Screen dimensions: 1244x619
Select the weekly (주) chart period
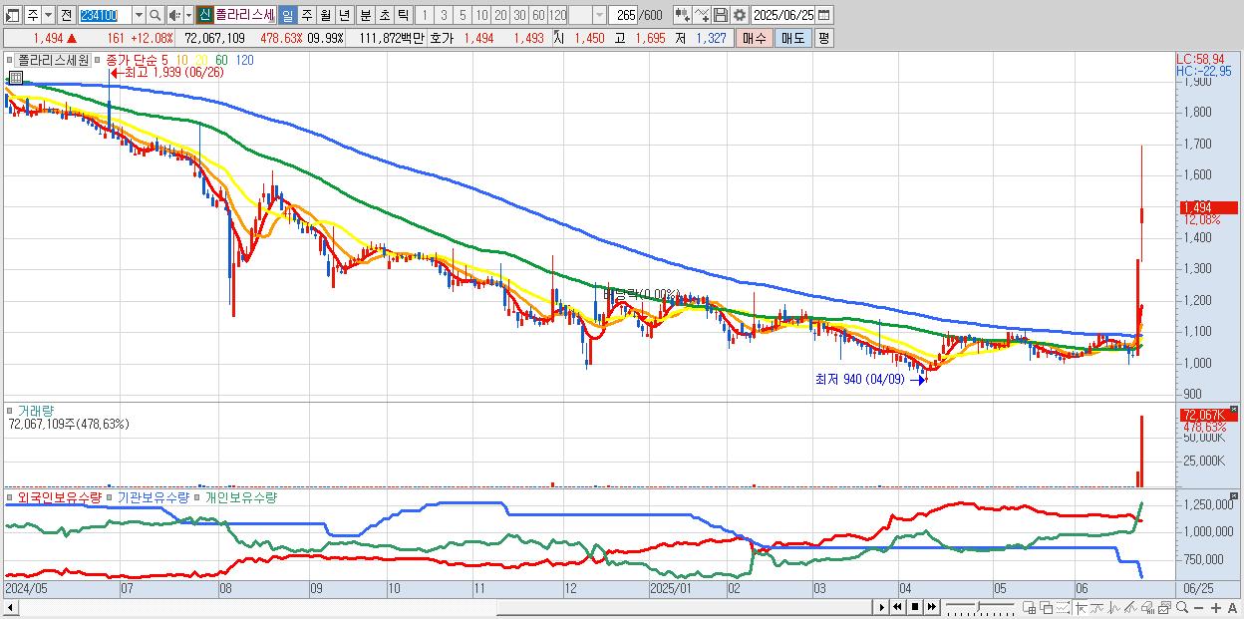[x=306, y=15]
